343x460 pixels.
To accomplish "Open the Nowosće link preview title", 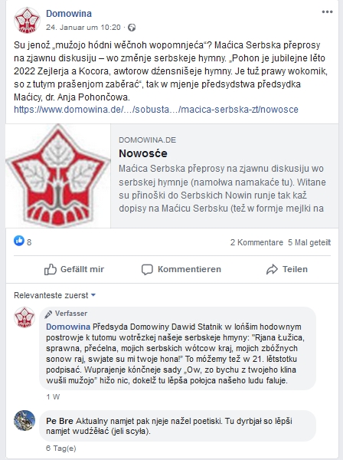I will click(143, 153).
